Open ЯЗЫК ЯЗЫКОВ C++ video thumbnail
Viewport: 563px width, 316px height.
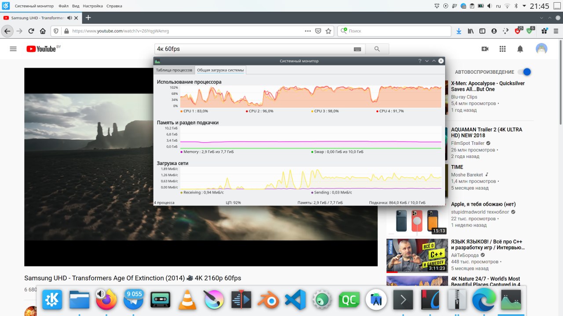pyautogui.click(x=417, y=255)
